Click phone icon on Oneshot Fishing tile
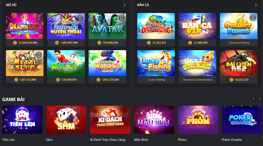 (253, 18)
